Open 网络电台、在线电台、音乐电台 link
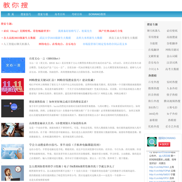The width and height of the screenshot is (182, 182). tap(57, 44)
